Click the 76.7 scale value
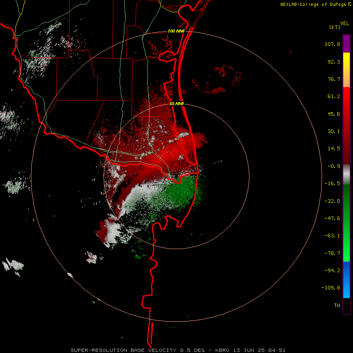The image size is (353, 353). coord(334,79)
